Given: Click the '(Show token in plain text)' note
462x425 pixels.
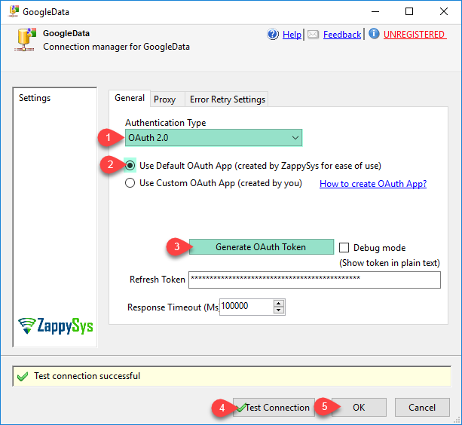Looking at the screenshot, I should [390, 263].
